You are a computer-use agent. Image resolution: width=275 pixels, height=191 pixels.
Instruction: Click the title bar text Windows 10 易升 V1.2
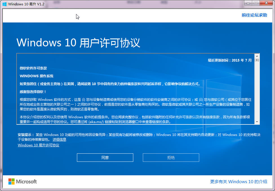pyautogui.click(x=26, y=4)
